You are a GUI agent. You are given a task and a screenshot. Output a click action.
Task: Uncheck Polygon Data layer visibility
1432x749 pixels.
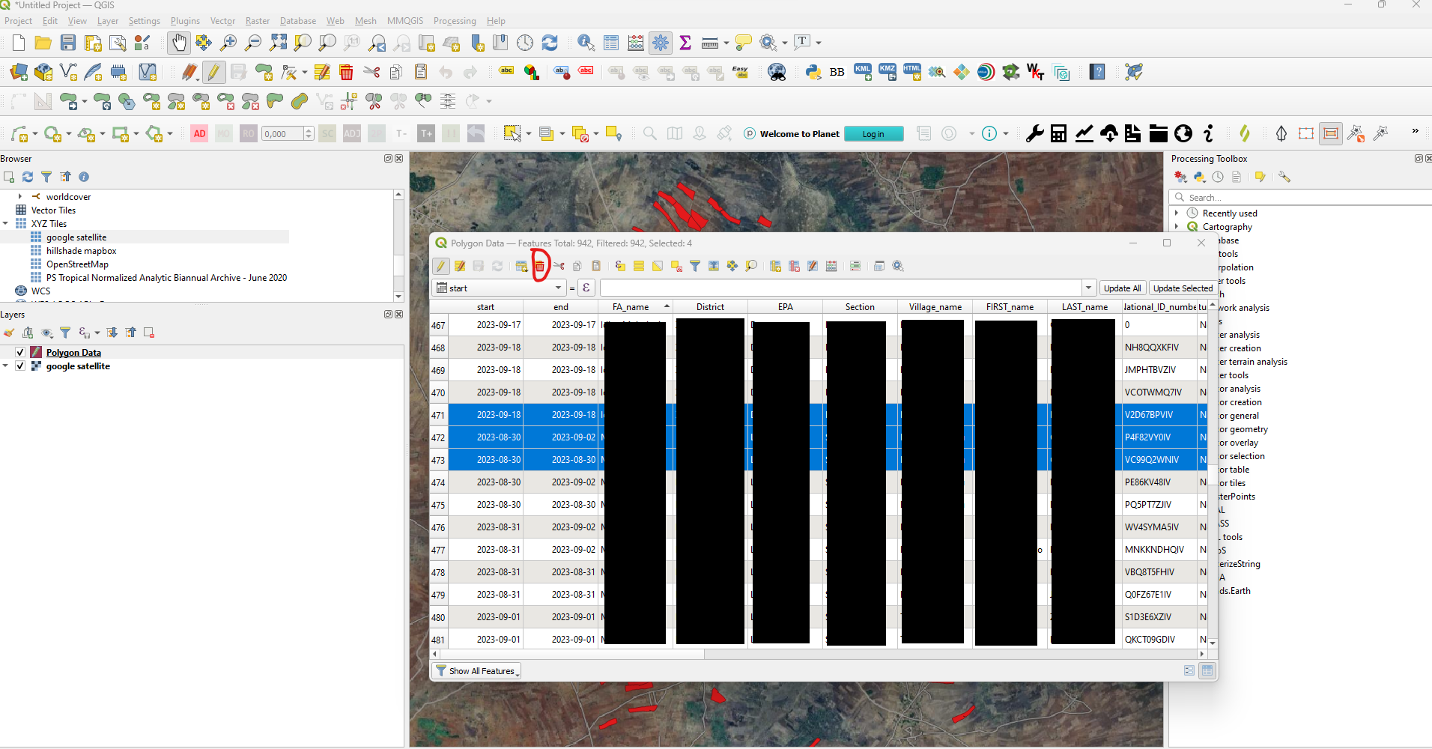(20, 353)
